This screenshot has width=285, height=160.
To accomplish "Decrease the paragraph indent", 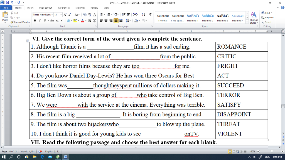I will 124,15.
